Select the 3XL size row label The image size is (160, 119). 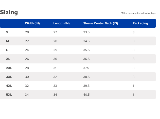pos(9,77)
